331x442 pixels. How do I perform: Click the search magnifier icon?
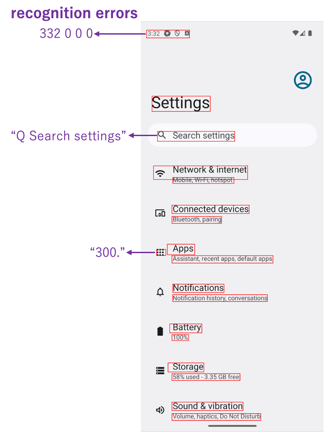pos(163,135)
